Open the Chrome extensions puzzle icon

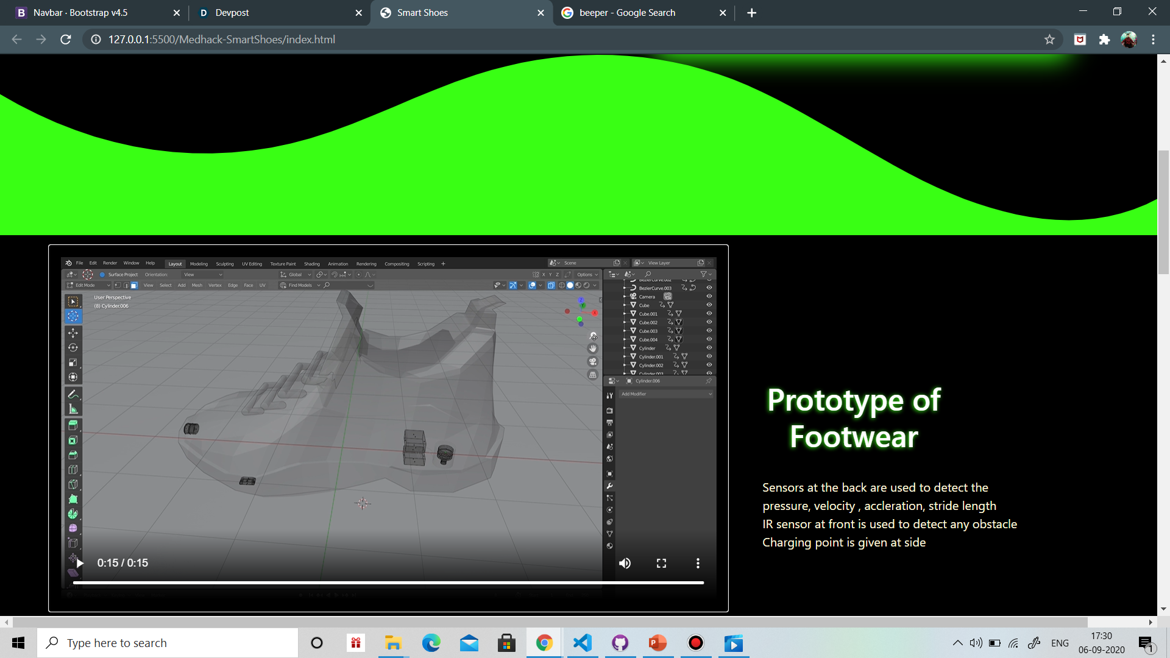[x=1104, y=40]
